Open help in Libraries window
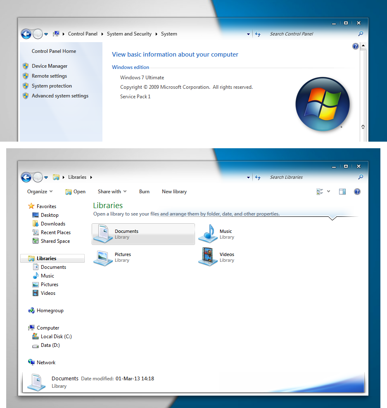Image resolution: width=387 pixels, height=408 pixels. point(357,192)
